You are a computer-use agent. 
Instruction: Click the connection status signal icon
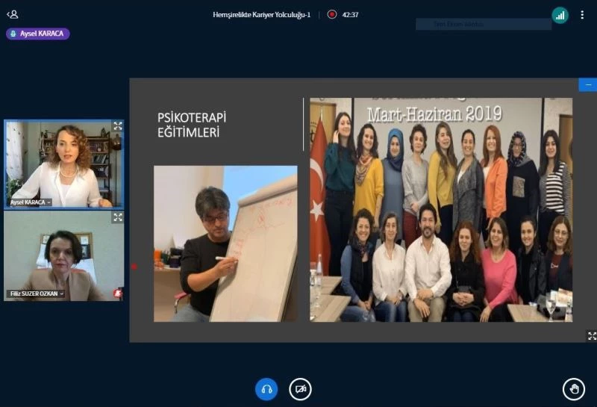[560, 15]
